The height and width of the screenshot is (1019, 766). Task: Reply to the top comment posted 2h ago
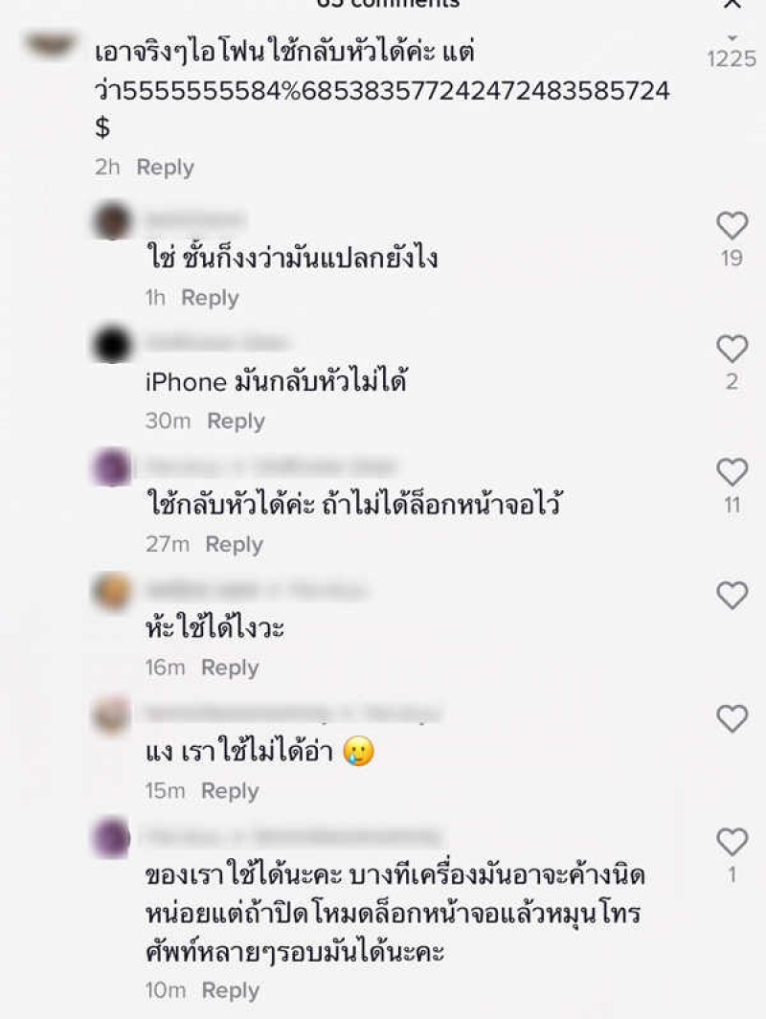pos(165,168)
